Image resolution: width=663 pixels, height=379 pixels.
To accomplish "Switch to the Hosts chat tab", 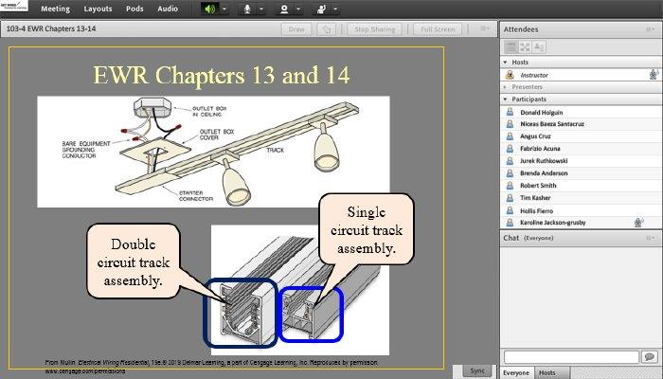I will point(547,372).
